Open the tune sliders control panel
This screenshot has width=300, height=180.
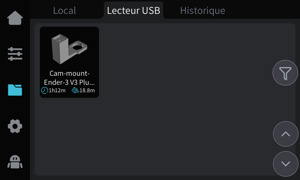[15, 54]
